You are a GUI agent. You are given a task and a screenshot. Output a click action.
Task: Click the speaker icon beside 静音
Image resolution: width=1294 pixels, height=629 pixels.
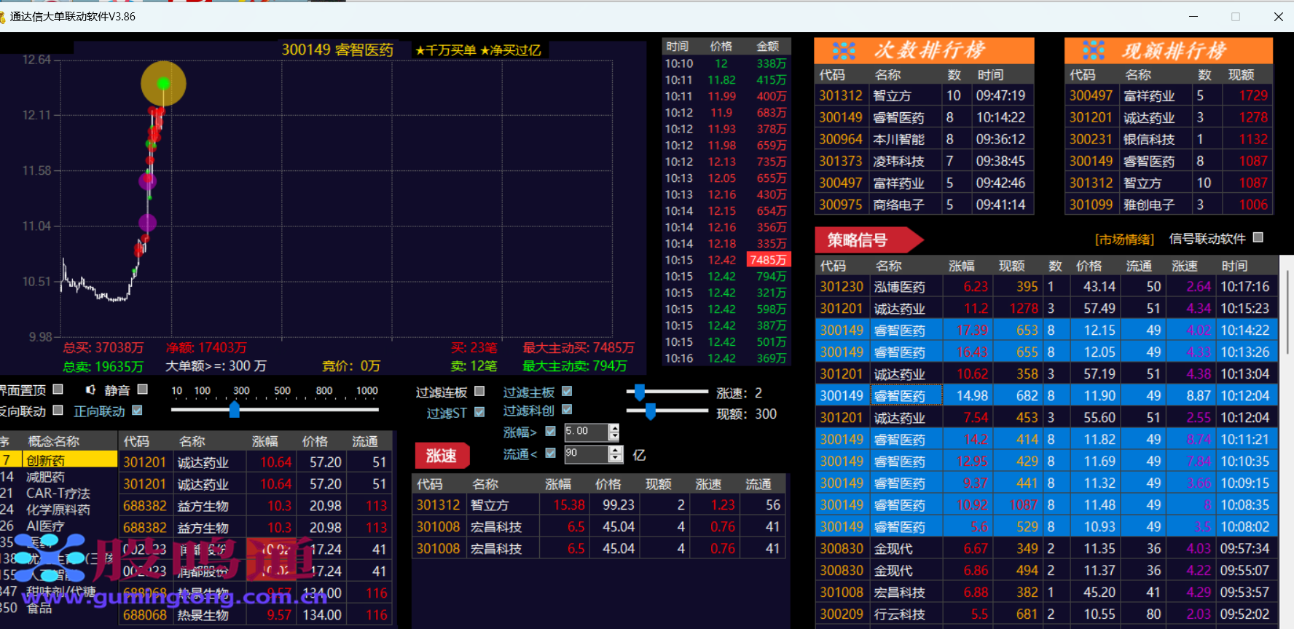point(90,390)
